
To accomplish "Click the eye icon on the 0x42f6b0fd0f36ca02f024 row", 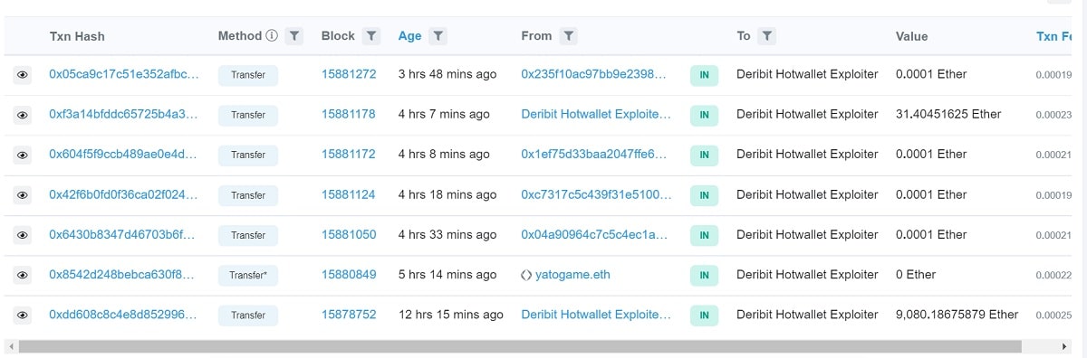I will 23,195.
